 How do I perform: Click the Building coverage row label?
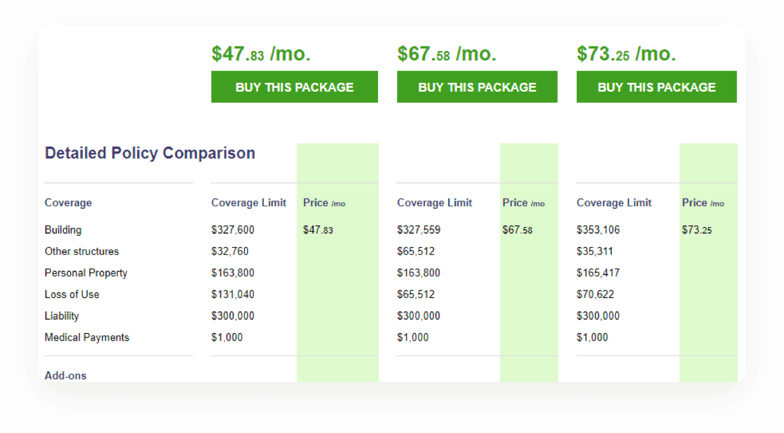(x=63, y=230)
